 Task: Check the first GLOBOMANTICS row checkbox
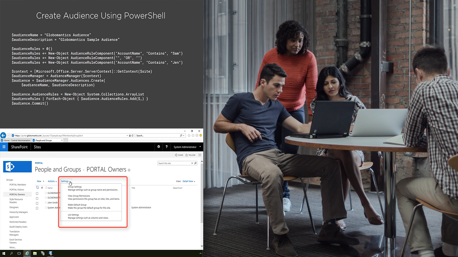coord(37,193)
